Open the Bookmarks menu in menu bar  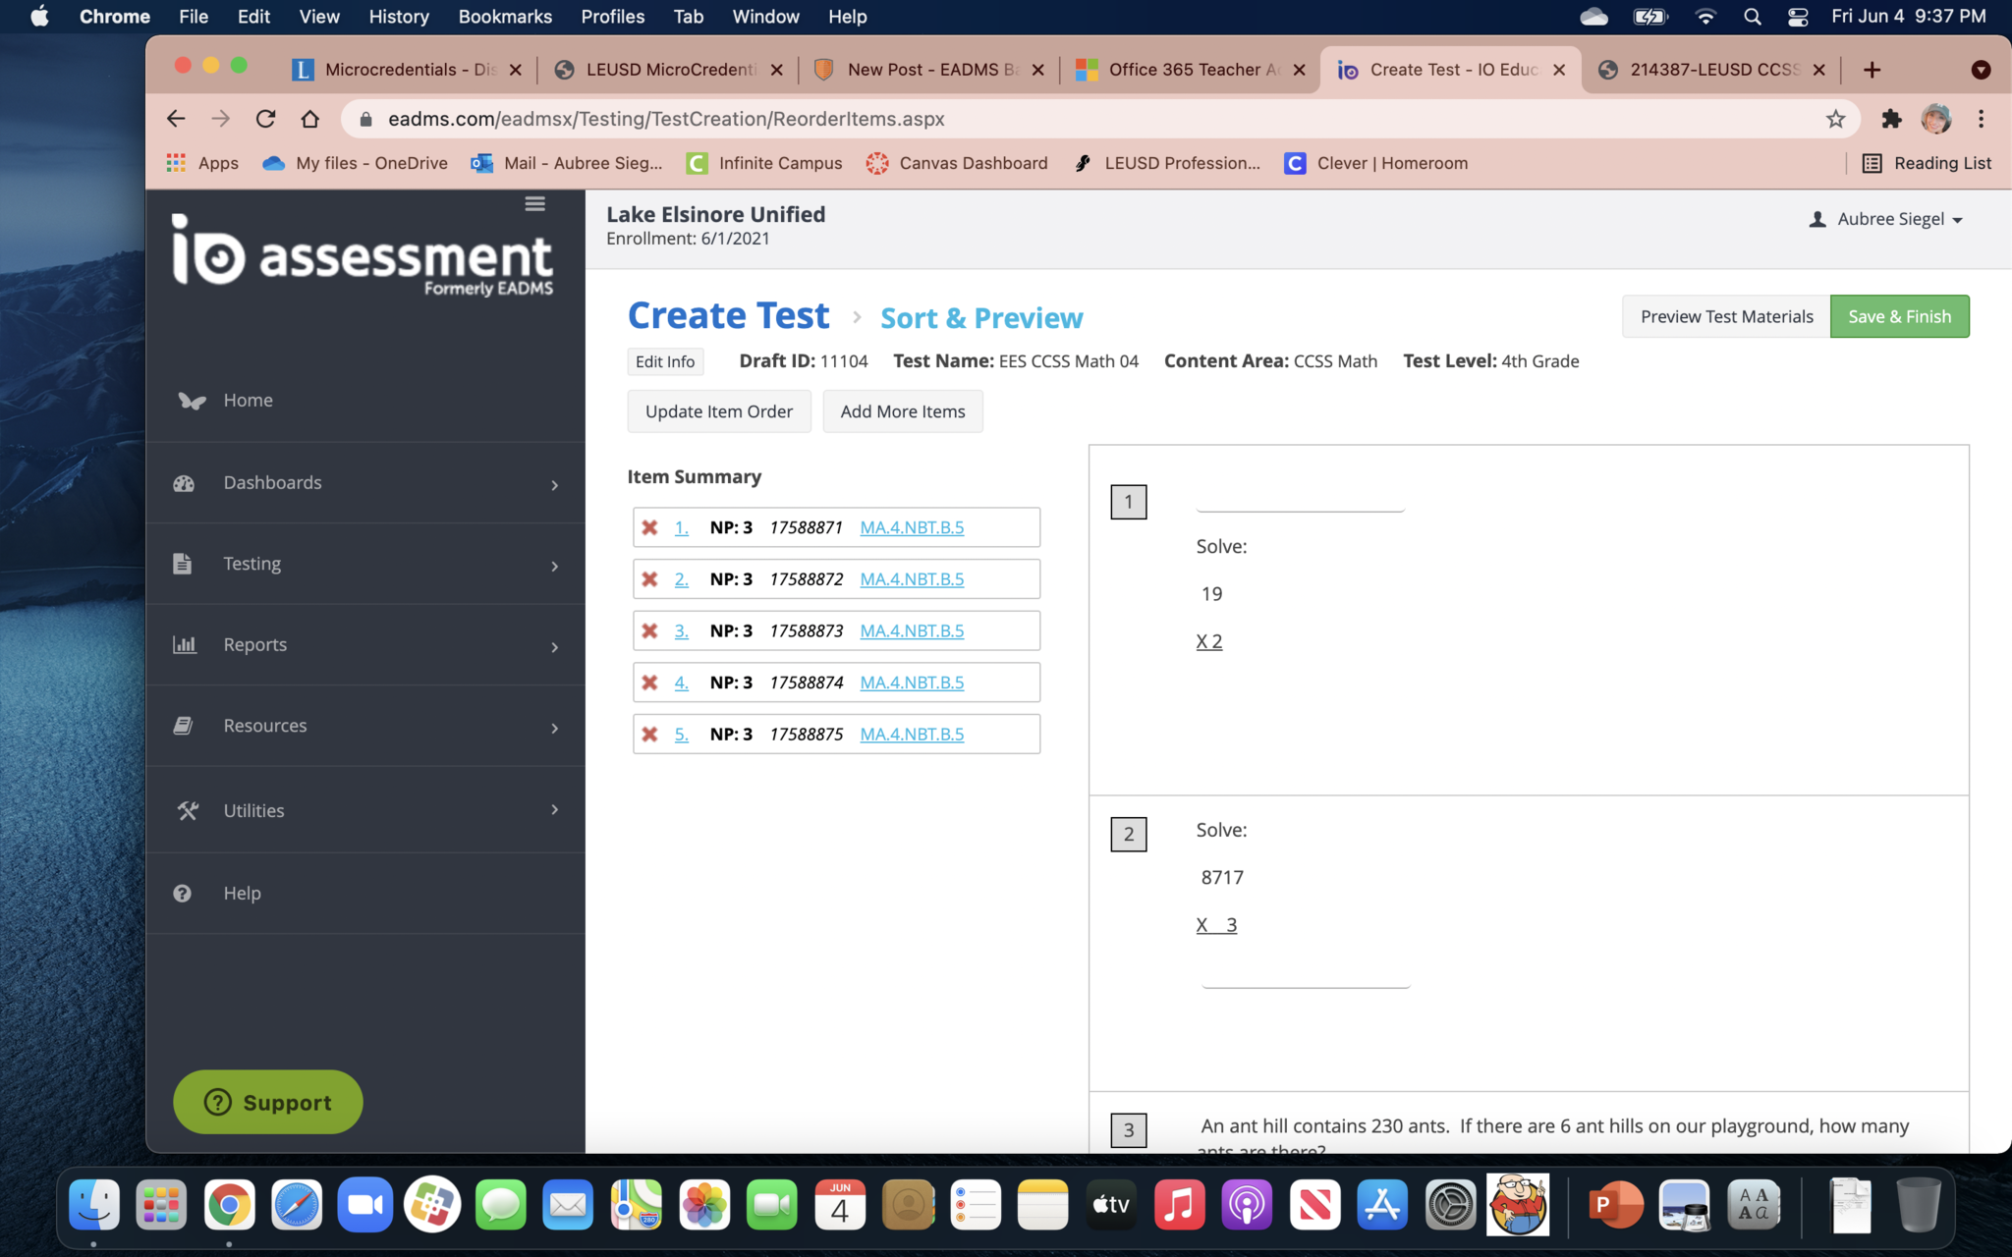[505, 17]
